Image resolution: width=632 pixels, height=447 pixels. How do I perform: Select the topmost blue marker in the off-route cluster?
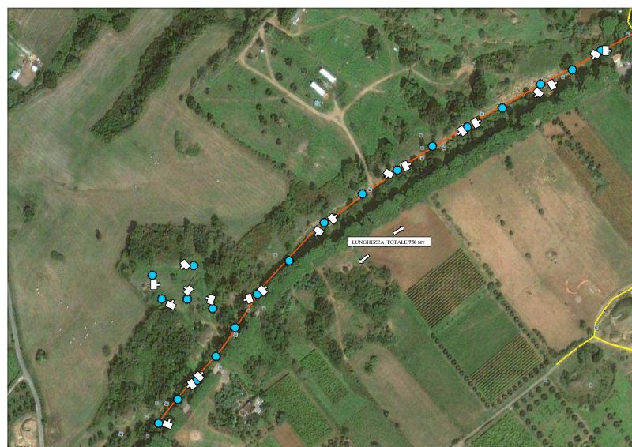[194, 265]
